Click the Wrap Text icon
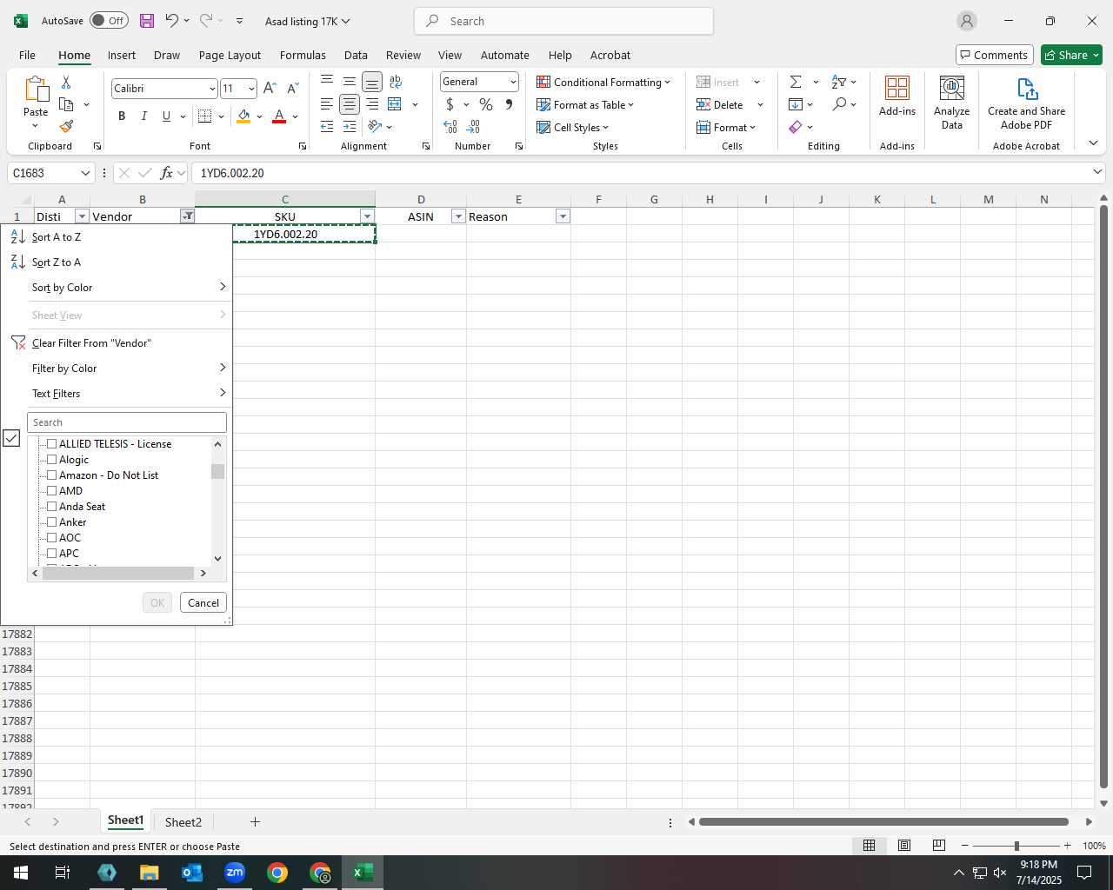The width and height of the screenshot is (1113, 890). (396, 82)
